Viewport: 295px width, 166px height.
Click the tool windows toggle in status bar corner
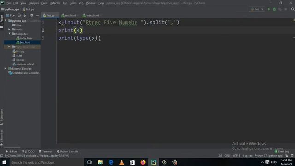(x=2, y=156)
